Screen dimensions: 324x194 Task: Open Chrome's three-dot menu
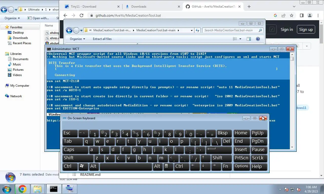318,15
